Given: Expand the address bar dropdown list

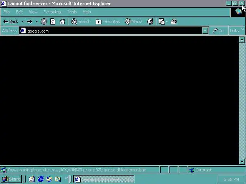Looking at the screenshot, I should [x=205, y=31].
